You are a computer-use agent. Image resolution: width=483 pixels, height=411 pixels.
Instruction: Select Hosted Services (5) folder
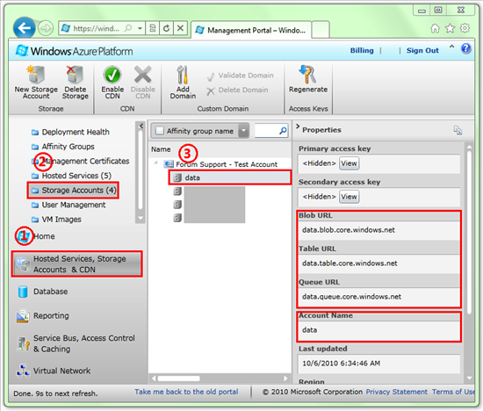click(71, 176)
